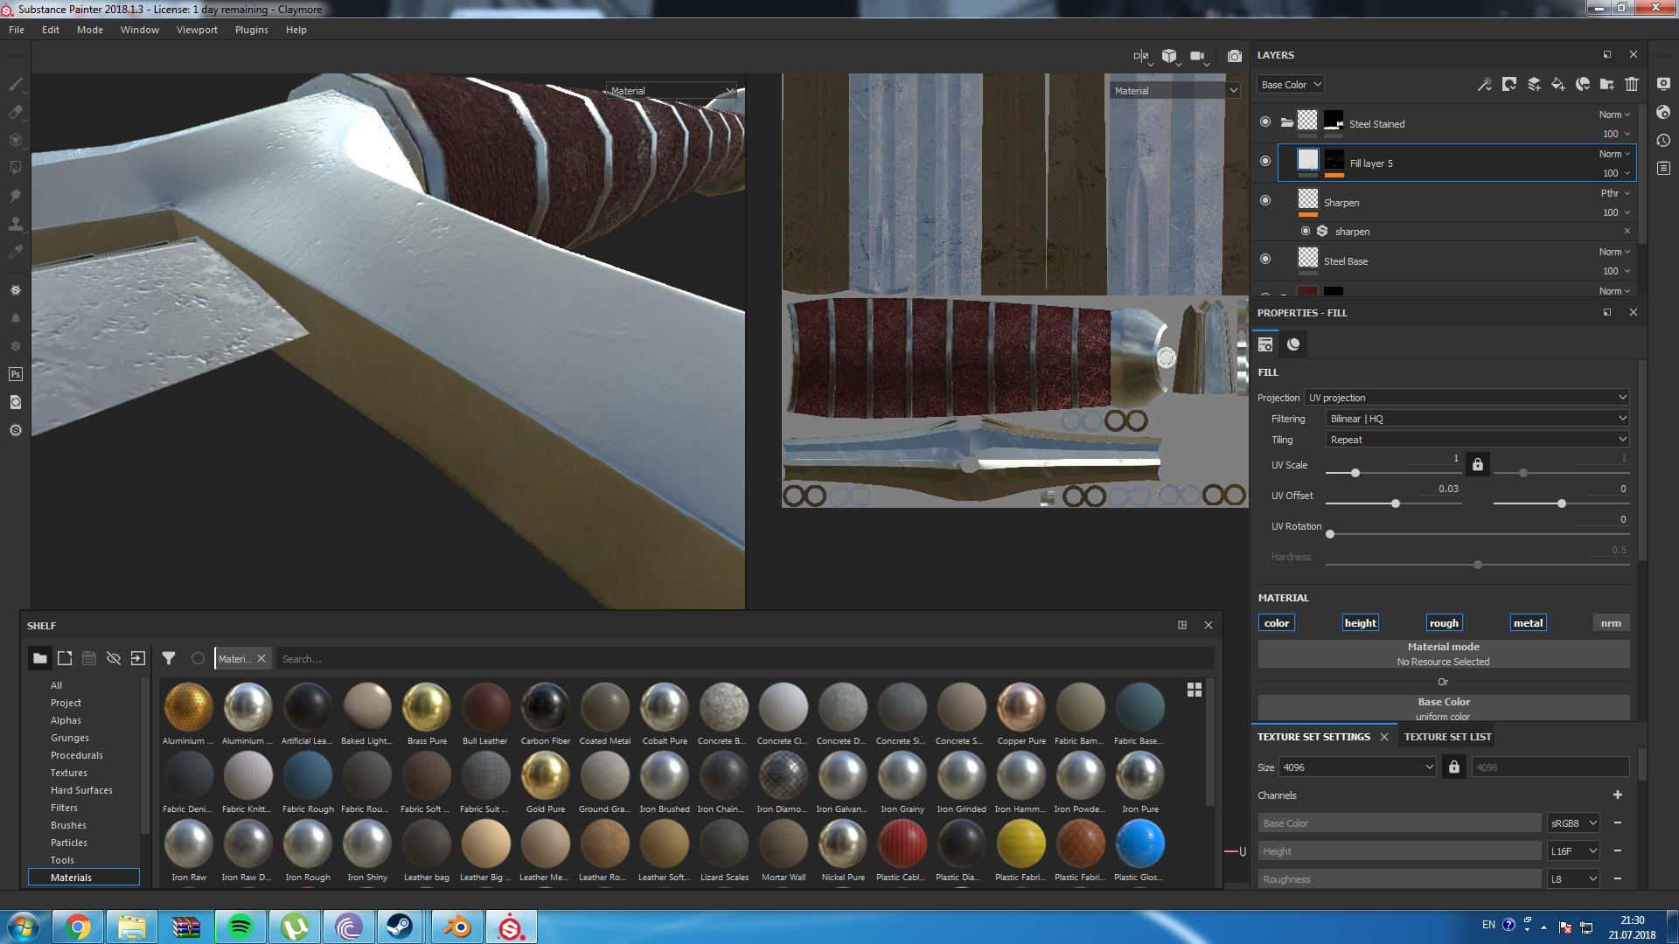This screenshot has height=944, width=1679.
Task: Expand the texture Size 4096 dropdown
Action: (x=1358, y=767)
